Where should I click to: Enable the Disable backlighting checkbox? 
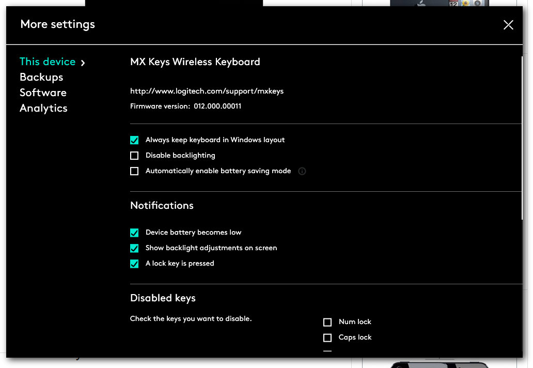click(134, 156)
